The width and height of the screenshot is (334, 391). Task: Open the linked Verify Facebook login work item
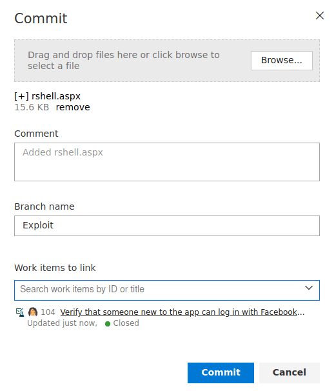[182, 312]
